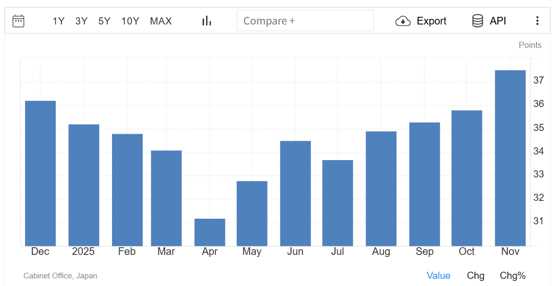Click the Compare + input field
The height and width of the screenshot is (286, 557).
coord(305,21)
